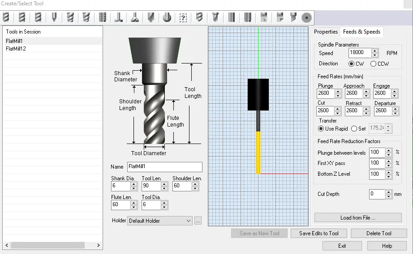
Task: Choose the User Defined tool question-mark icon
Action: coord(183,17)
